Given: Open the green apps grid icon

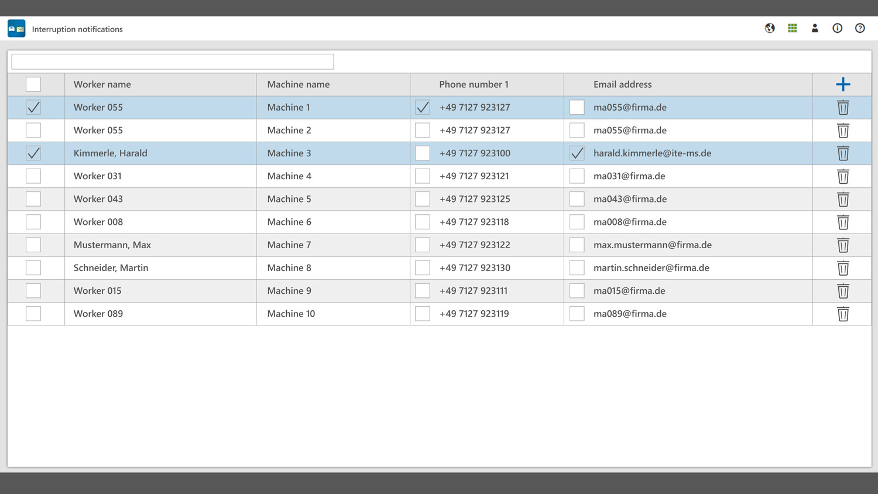Looking at the screenshot, I should [x=792, y=28].
